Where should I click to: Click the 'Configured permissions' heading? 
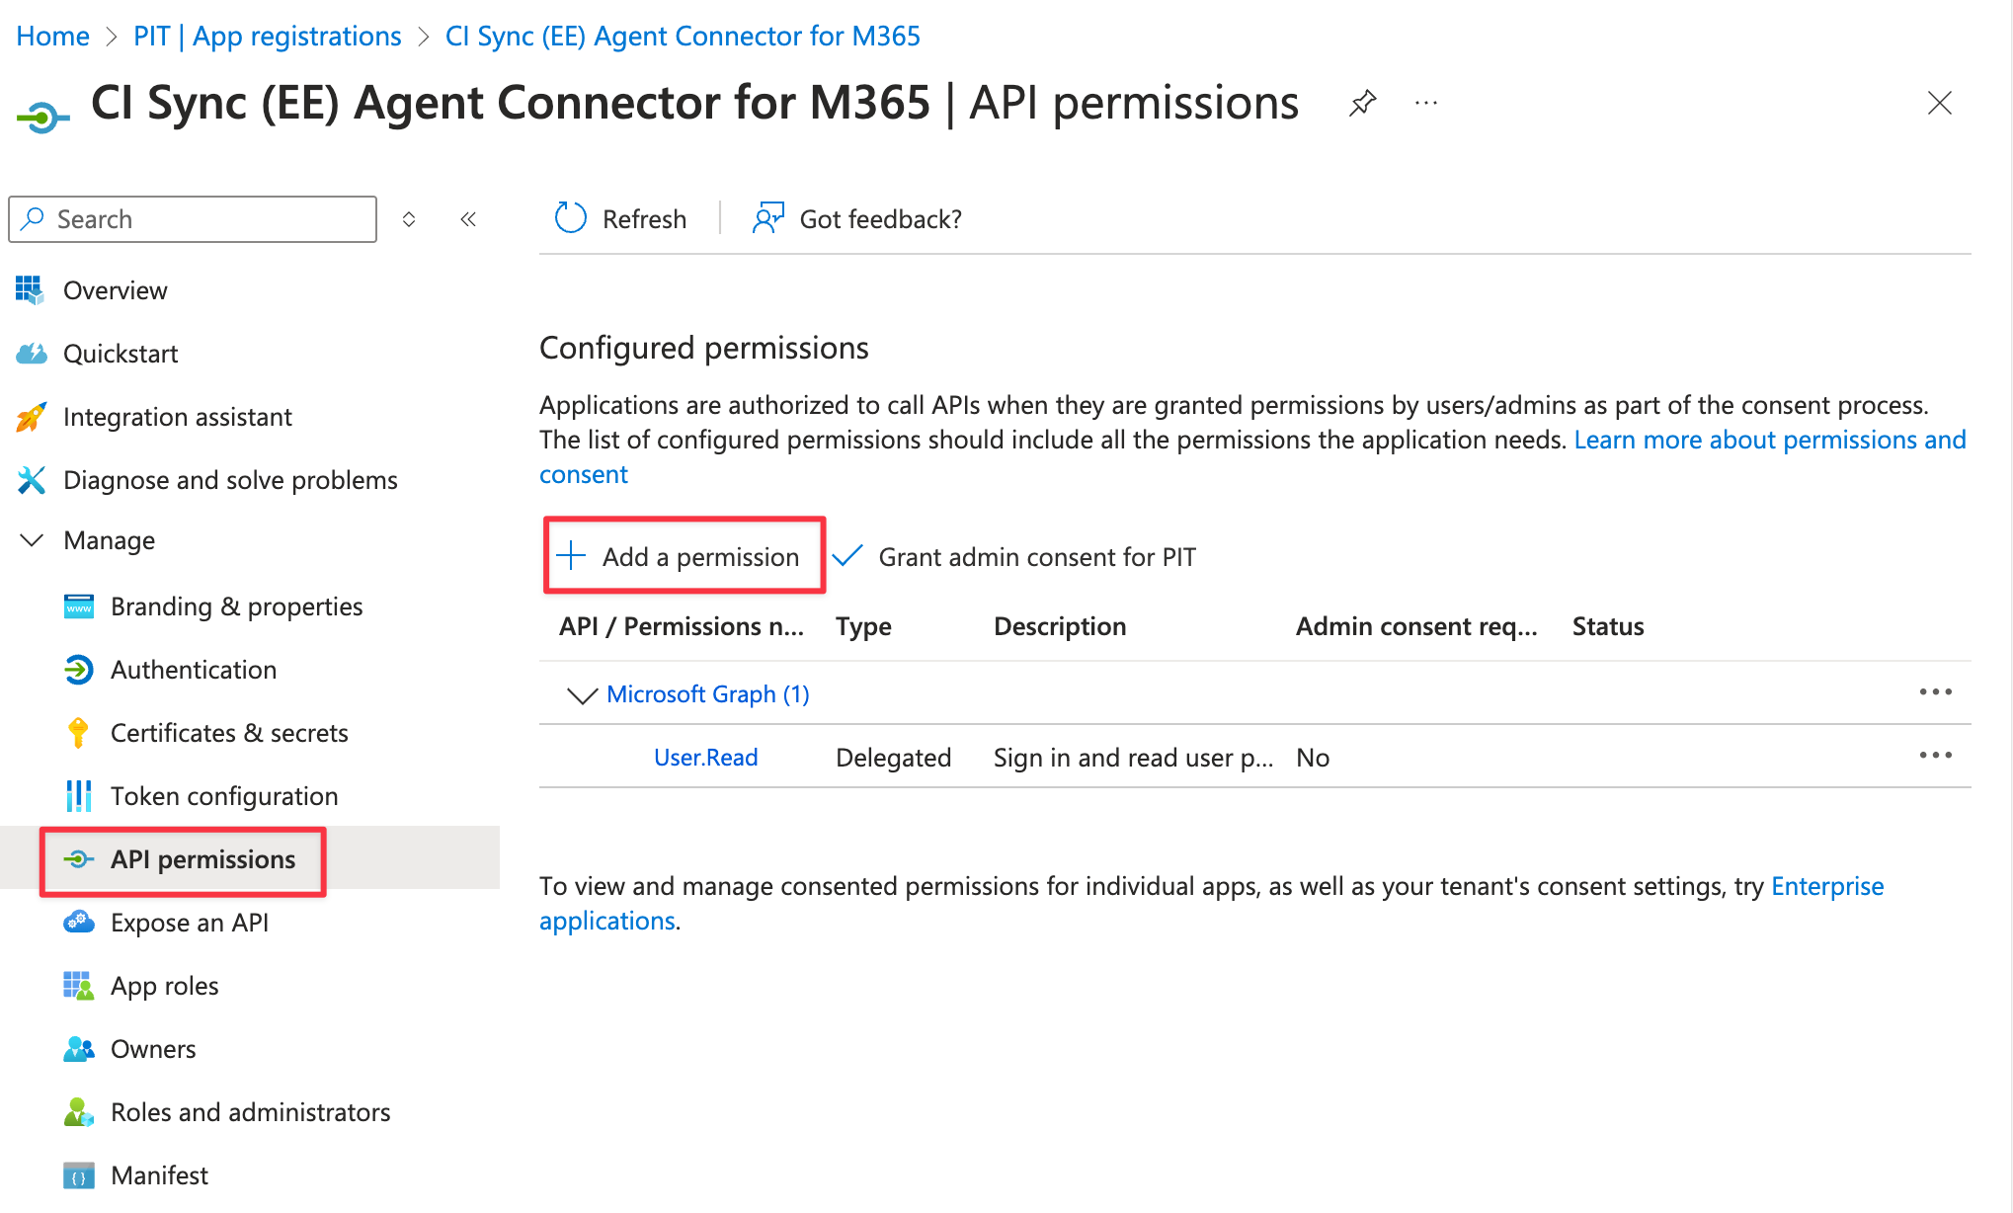pos(704,348)
